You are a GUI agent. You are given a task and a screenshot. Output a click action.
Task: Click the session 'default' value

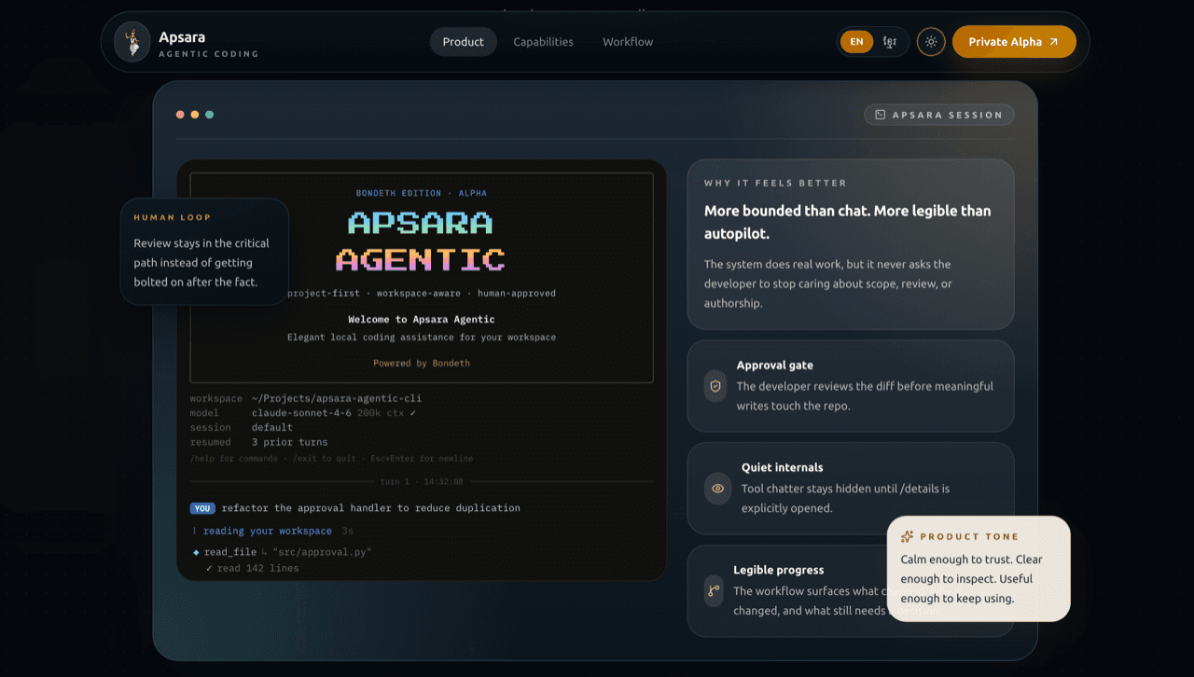click(x=272, y=428)
